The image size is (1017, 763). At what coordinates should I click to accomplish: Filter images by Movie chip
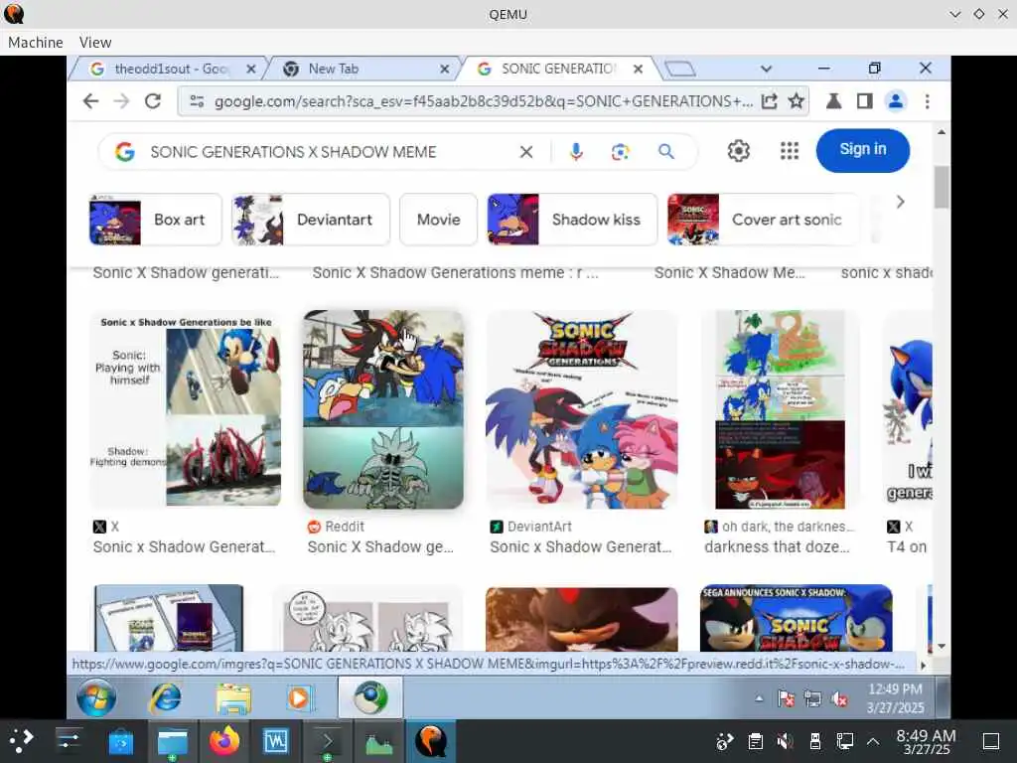tap(438, 220)
